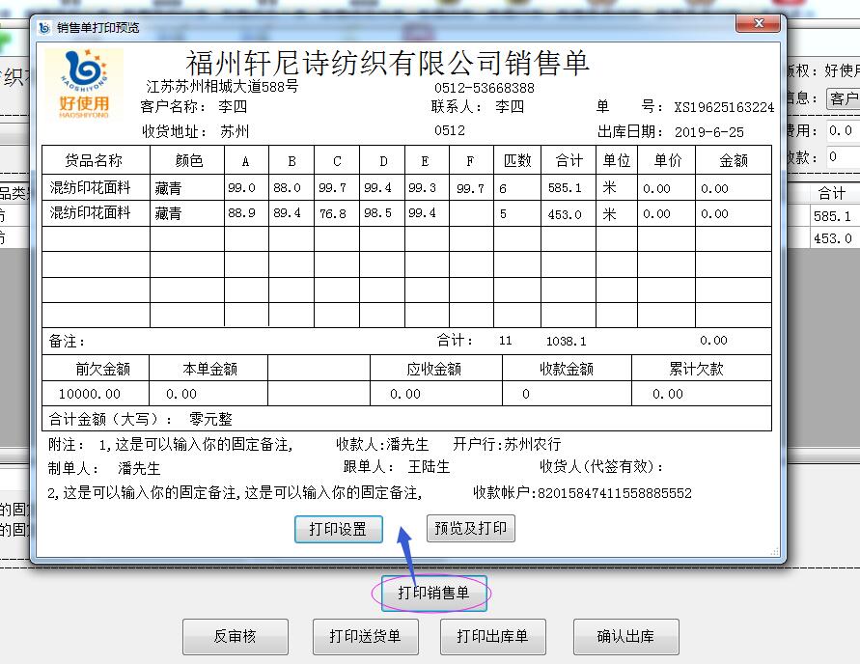
Task: Click the 打印出库单 button
Action: (x=492, y=637)
